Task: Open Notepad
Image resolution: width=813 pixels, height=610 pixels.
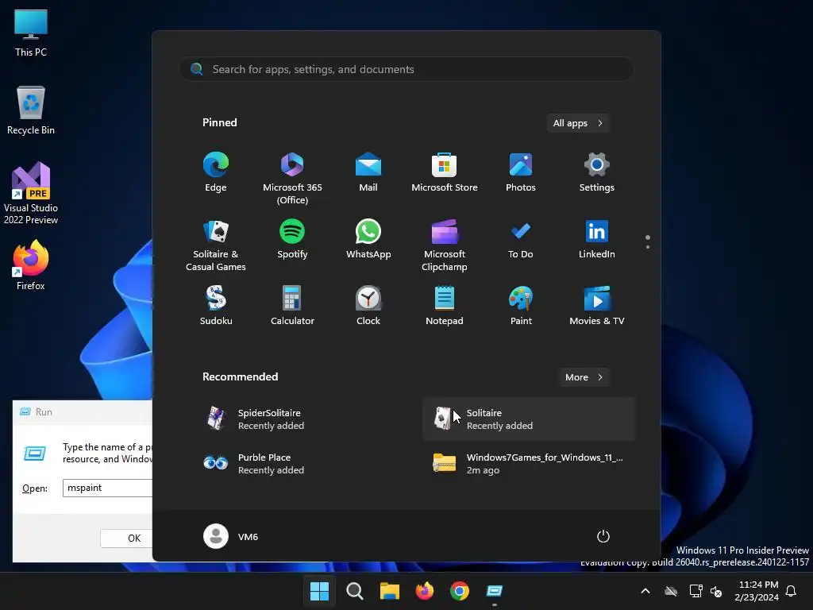Action: [x=445, y=306]
